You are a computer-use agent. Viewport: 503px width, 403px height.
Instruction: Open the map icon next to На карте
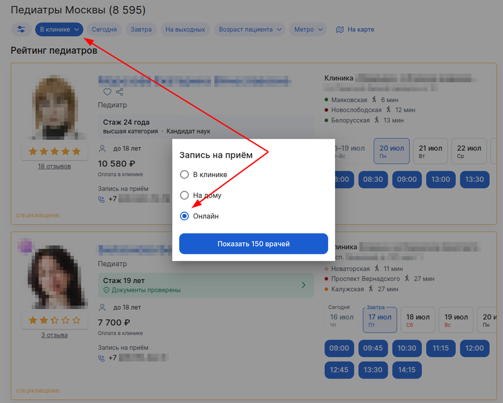[340, 30]
